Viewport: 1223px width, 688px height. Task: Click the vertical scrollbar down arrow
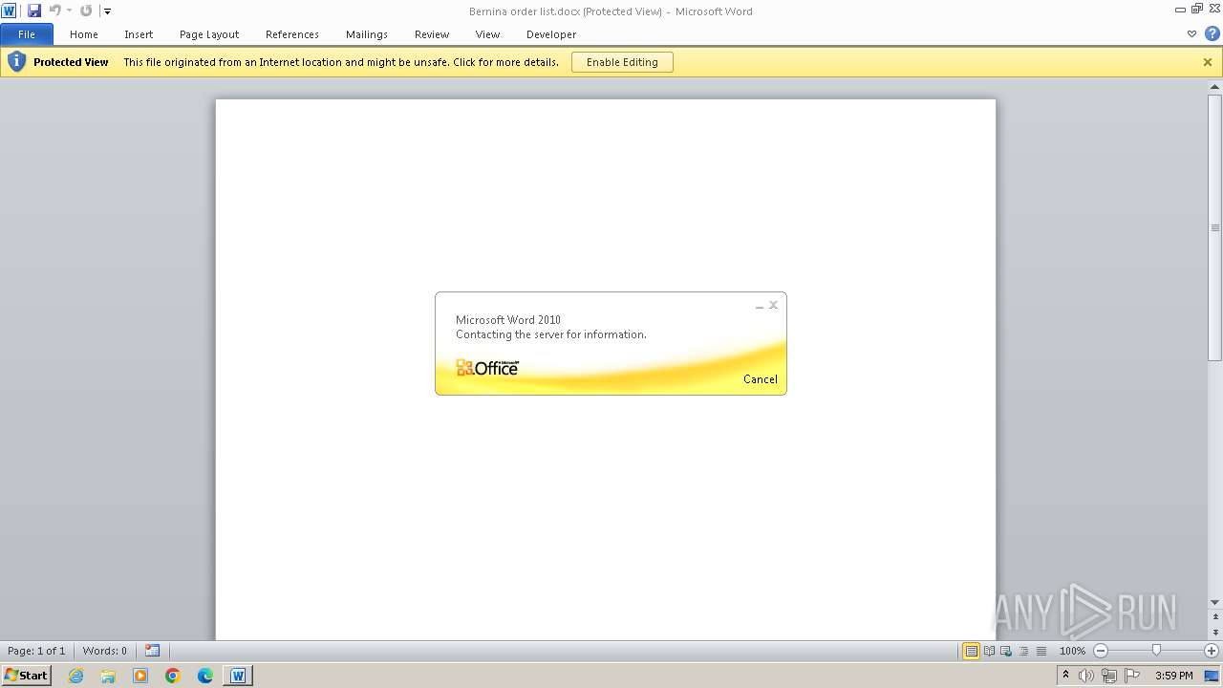[x=1215, y=603]
